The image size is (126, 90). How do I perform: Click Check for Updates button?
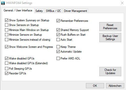point(110,71)
